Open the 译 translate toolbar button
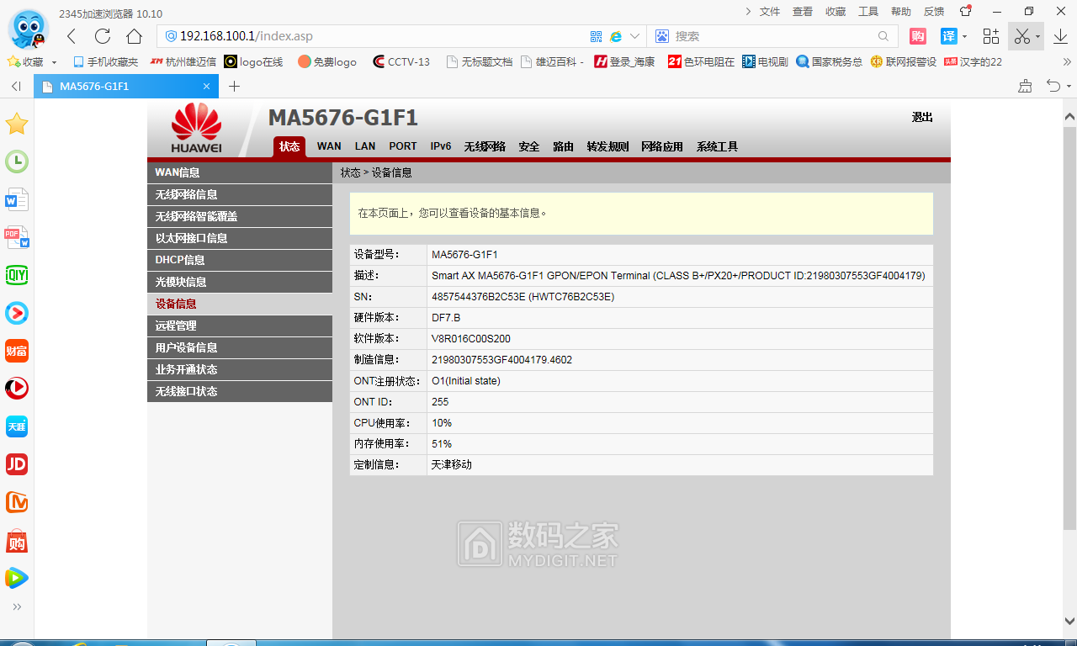Screen dimensions: 1077x646 click(948, 36)
